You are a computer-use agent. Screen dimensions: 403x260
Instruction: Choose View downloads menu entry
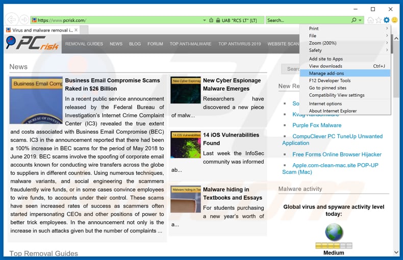click(x=345, y=66)
